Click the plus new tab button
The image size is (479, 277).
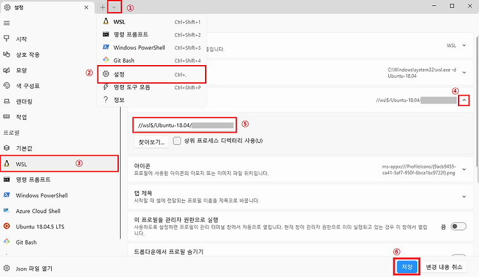pyautogui.click(x=102, y=7)
